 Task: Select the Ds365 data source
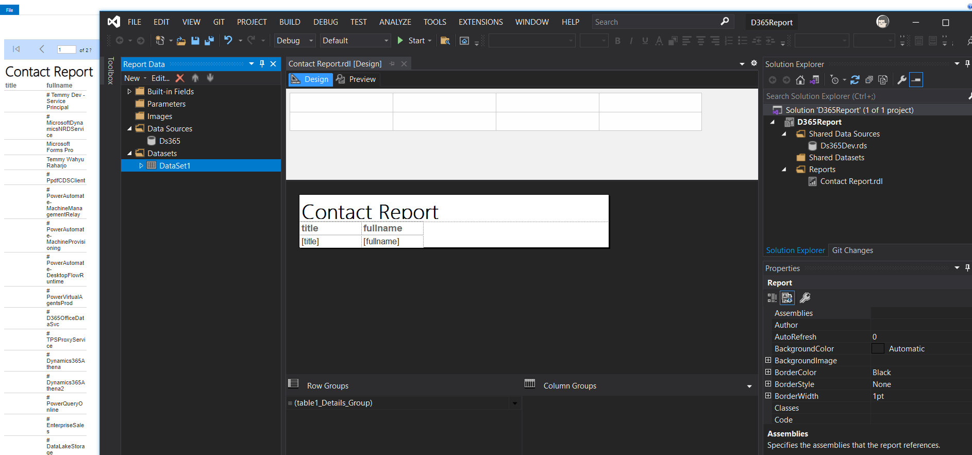(164, 141)
